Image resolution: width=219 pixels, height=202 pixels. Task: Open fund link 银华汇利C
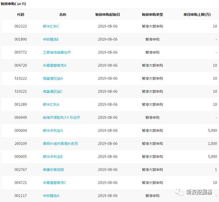point(51,26)
